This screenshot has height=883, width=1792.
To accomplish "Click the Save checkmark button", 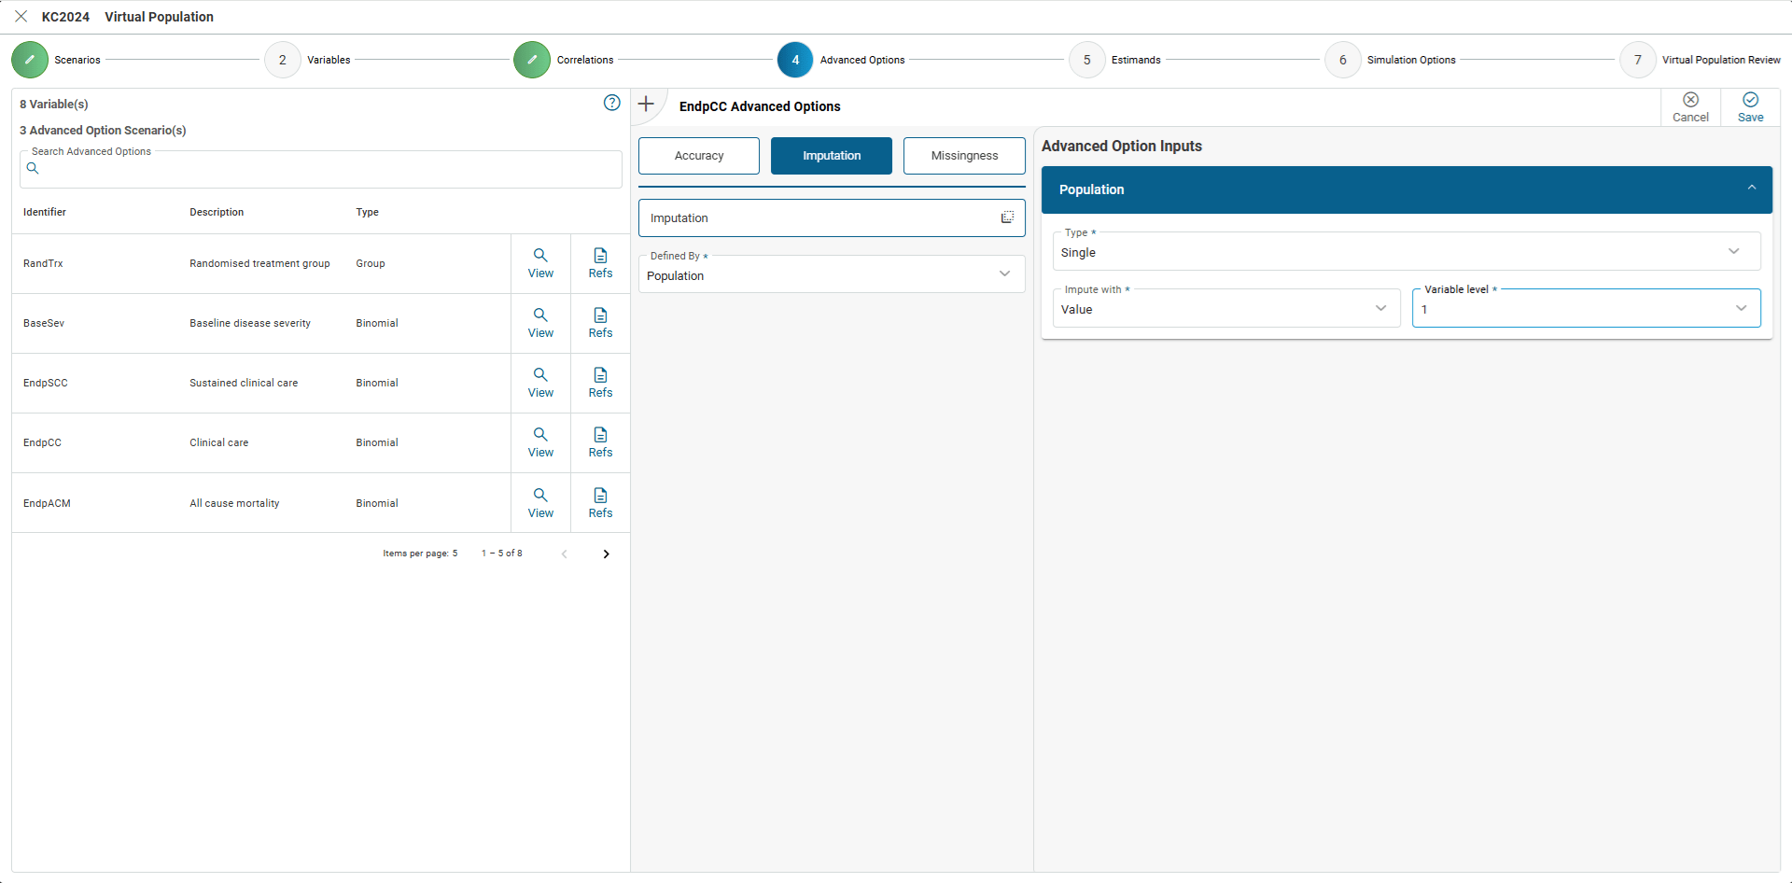I will coord(1751,107).
